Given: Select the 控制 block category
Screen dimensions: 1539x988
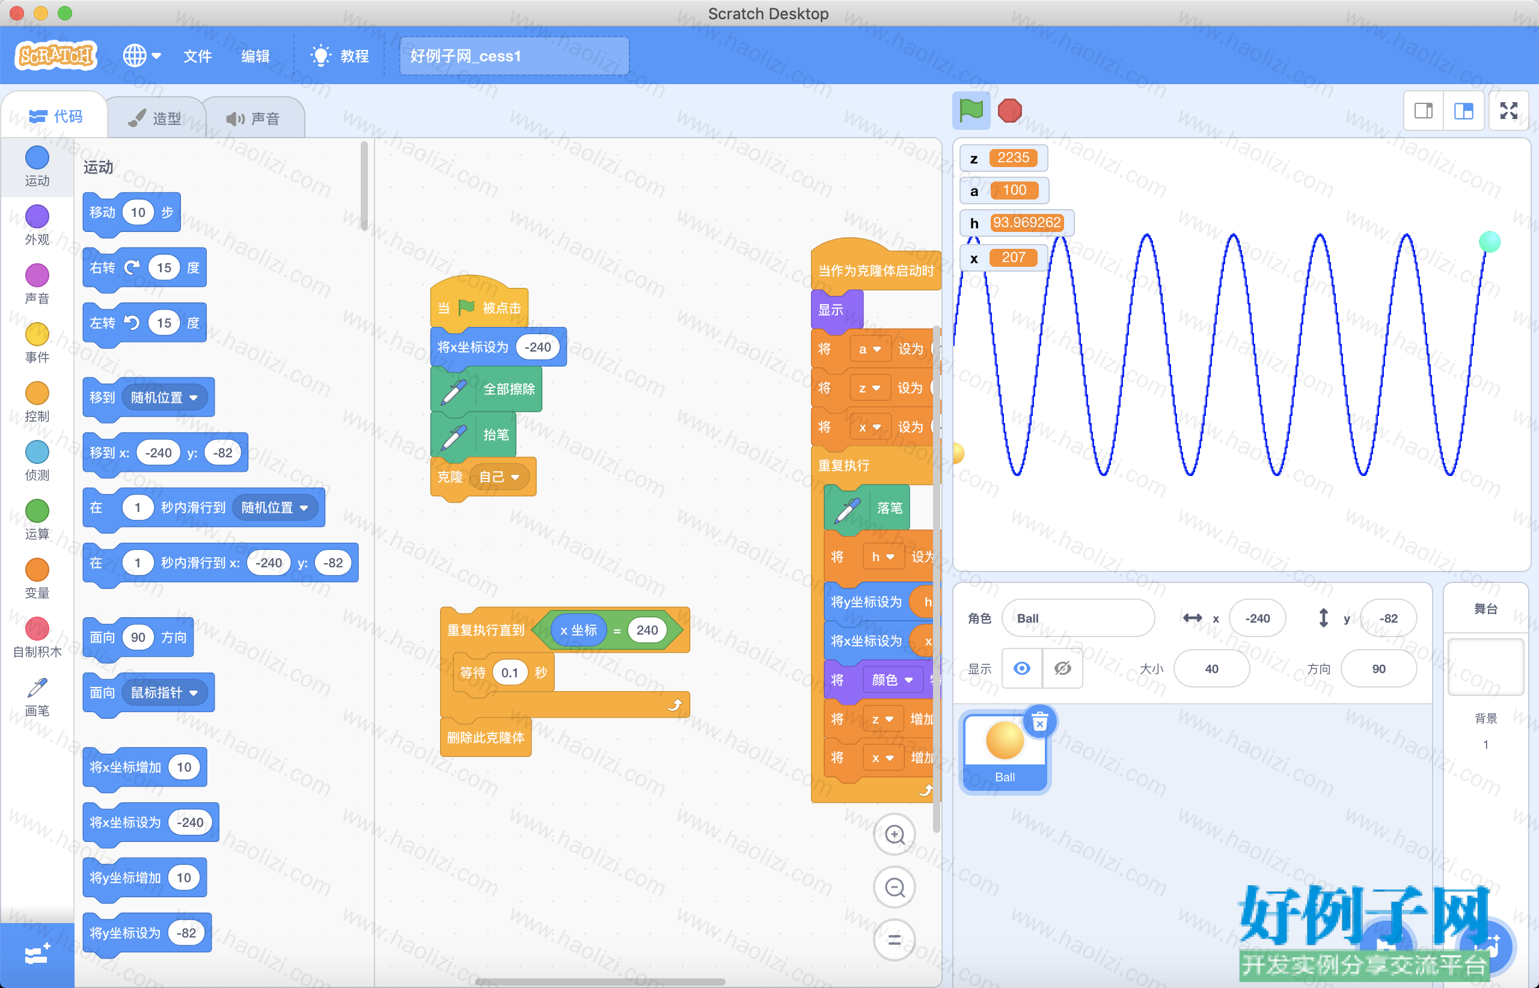Looking at the screenshot, I should [x=37, y=402].
